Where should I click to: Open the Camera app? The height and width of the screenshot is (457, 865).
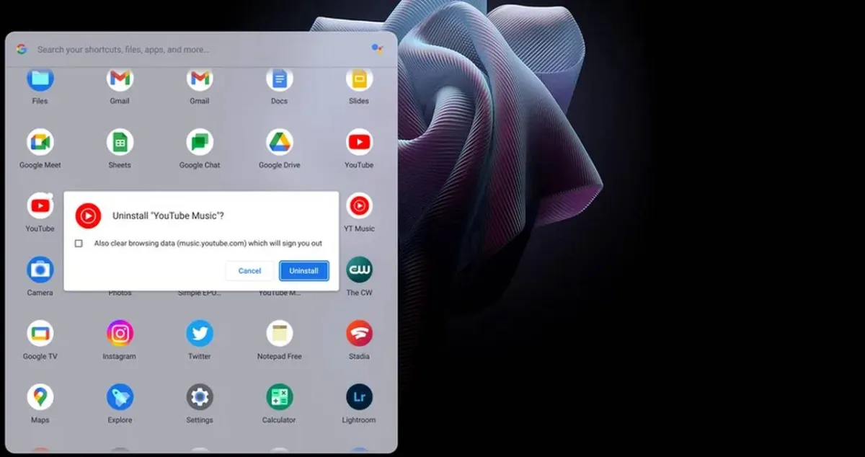(40, 270)
